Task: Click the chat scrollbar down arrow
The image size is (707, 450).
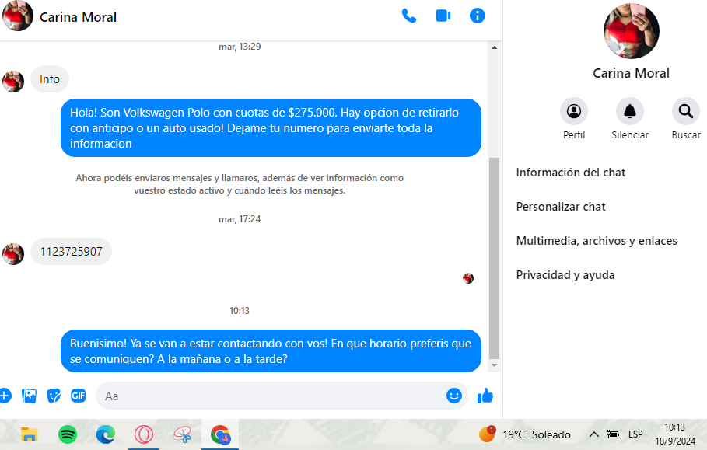Action: 494,365
